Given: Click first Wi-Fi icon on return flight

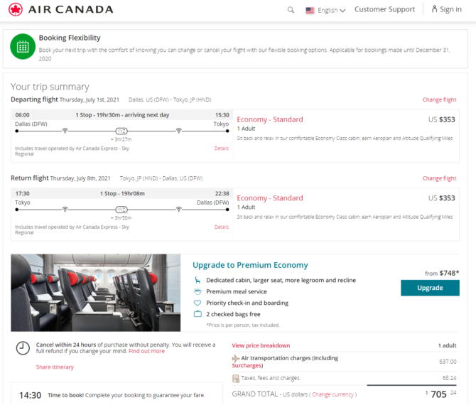Looking at the screenshot, I should [65, 209].
